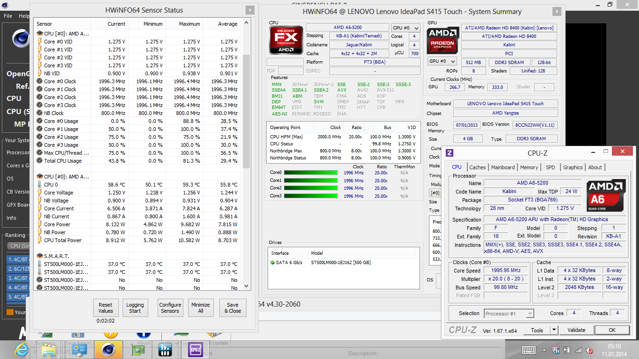Click the drive icon beside S.M.A.R.T. group
The image size is (639, 359).
[x=40, y=256]
